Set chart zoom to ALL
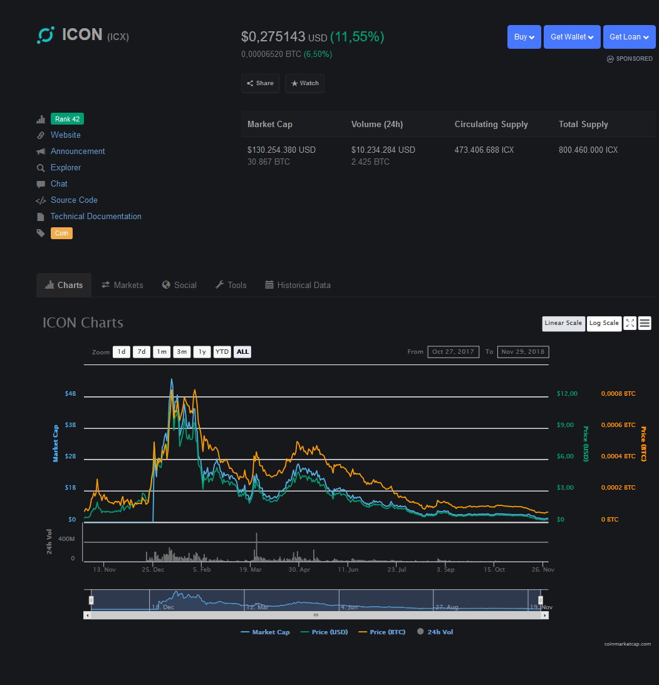The height and width of the screenshot is (685, 659). click(x=242, y=352)
